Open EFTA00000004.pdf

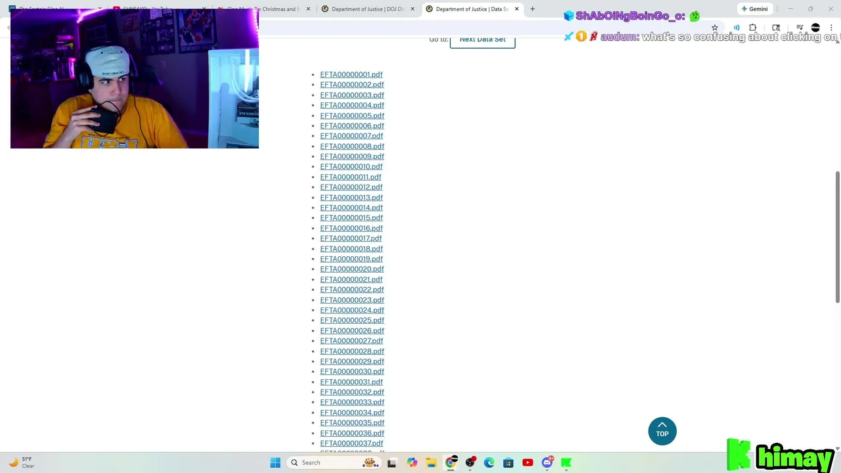point(352,105)
